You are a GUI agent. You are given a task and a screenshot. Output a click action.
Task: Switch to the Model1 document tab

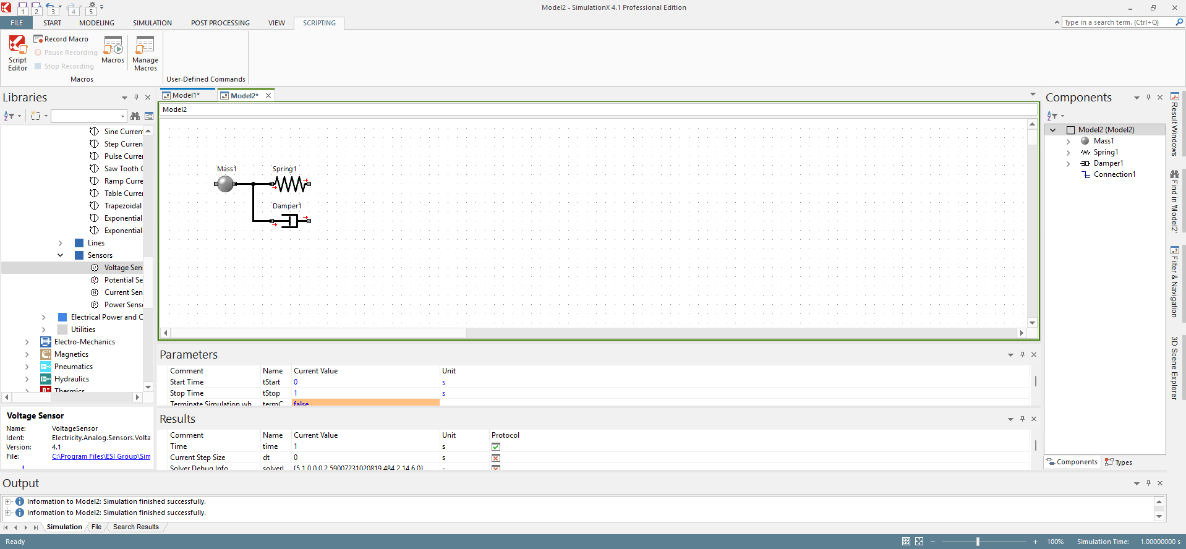185,95
